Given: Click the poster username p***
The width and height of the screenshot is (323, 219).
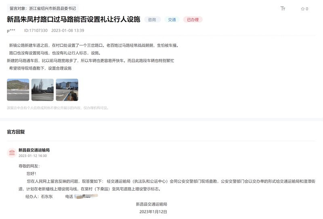Looking at the screenshot, I should pyautogui.click(x=11, y=31).
